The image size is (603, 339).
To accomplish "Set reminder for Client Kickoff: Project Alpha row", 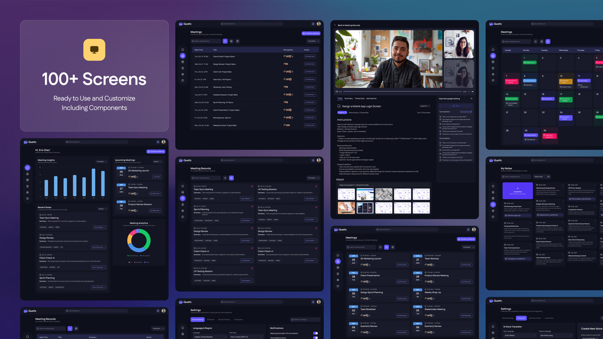I will 310,56.
